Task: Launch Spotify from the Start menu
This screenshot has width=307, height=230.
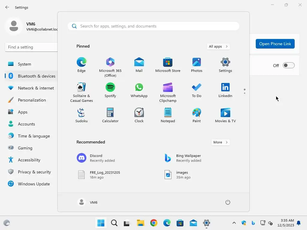Action: pyautogui.click(x=110, y=90)
